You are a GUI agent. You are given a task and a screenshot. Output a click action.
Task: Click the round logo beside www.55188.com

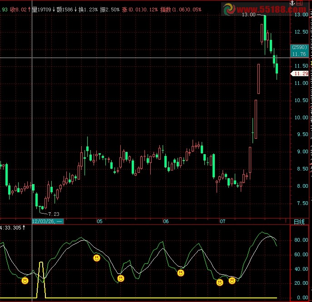pyautogui.click(x=230, y=9)
